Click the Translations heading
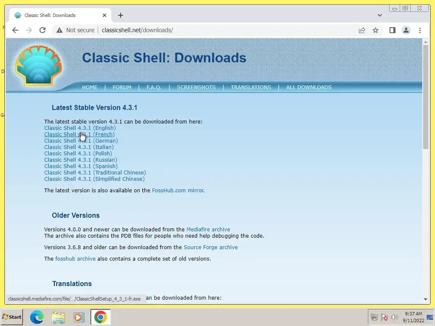 [x=72, y=284]
